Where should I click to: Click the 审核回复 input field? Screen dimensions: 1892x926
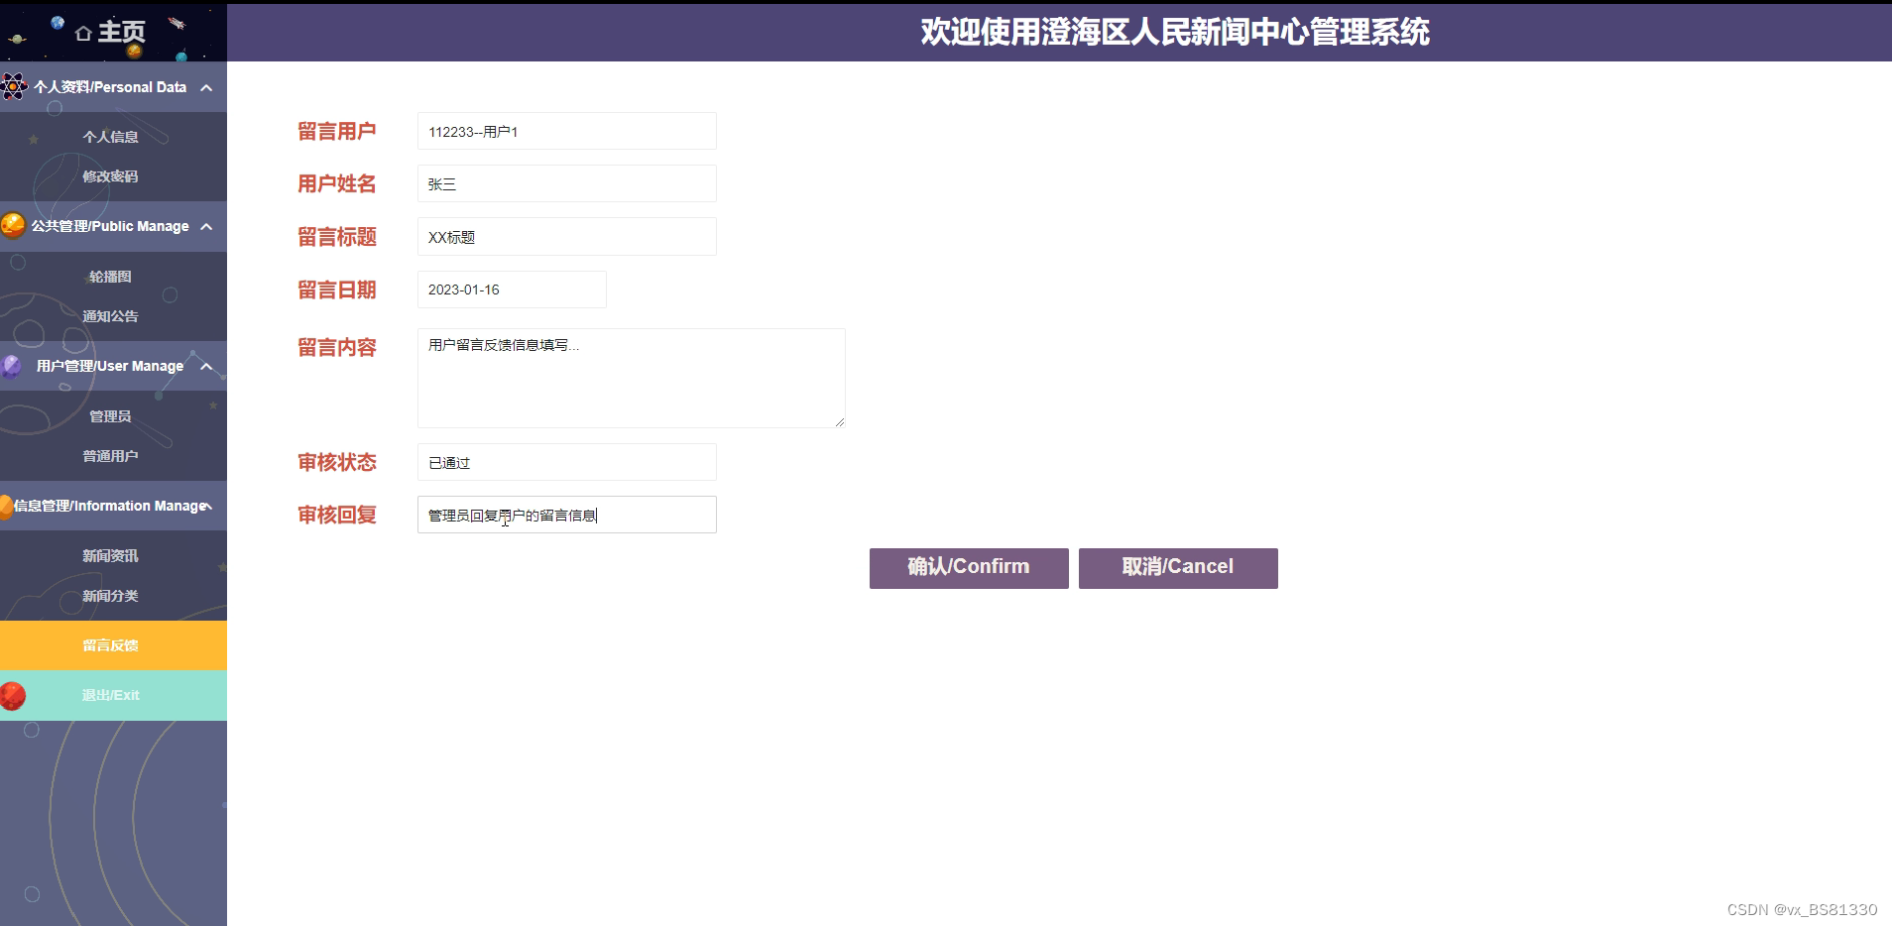(x=567, y=515)
